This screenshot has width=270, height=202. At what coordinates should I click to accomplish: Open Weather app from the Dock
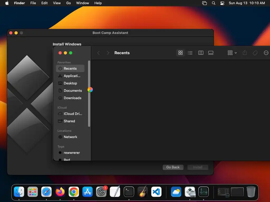pos(176,191)
